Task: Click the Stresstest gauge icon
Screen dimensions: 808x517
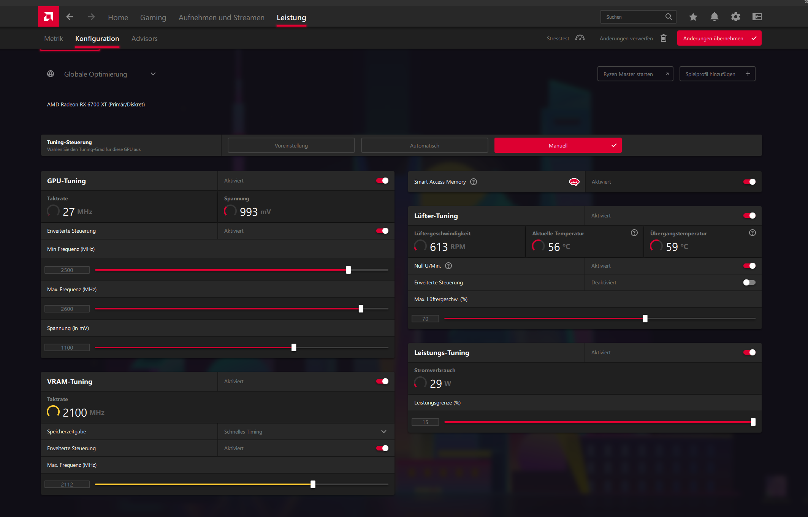Action: [x=580, y=38]
